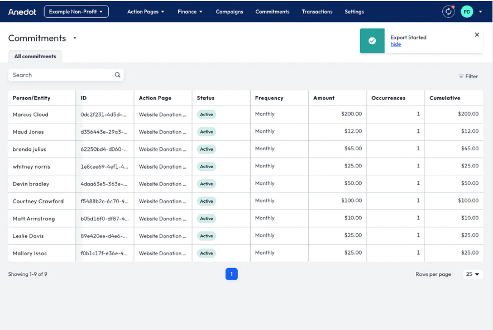The width and height of the screenshot is (493, 330).
Task: Select the All commitments tab
Action: coord(35,56)
